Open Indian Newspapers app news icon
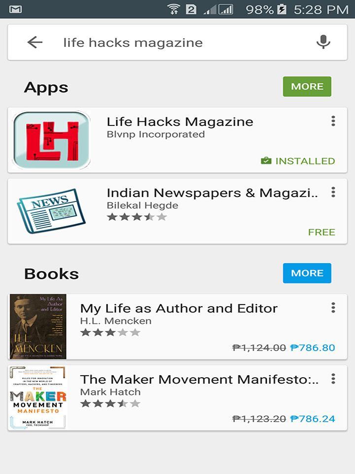 tap(51, 211)
